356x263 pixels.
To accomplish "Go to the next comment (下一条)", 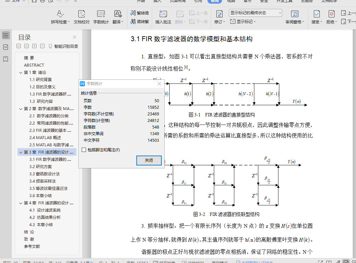I will (x=199, y=21).
